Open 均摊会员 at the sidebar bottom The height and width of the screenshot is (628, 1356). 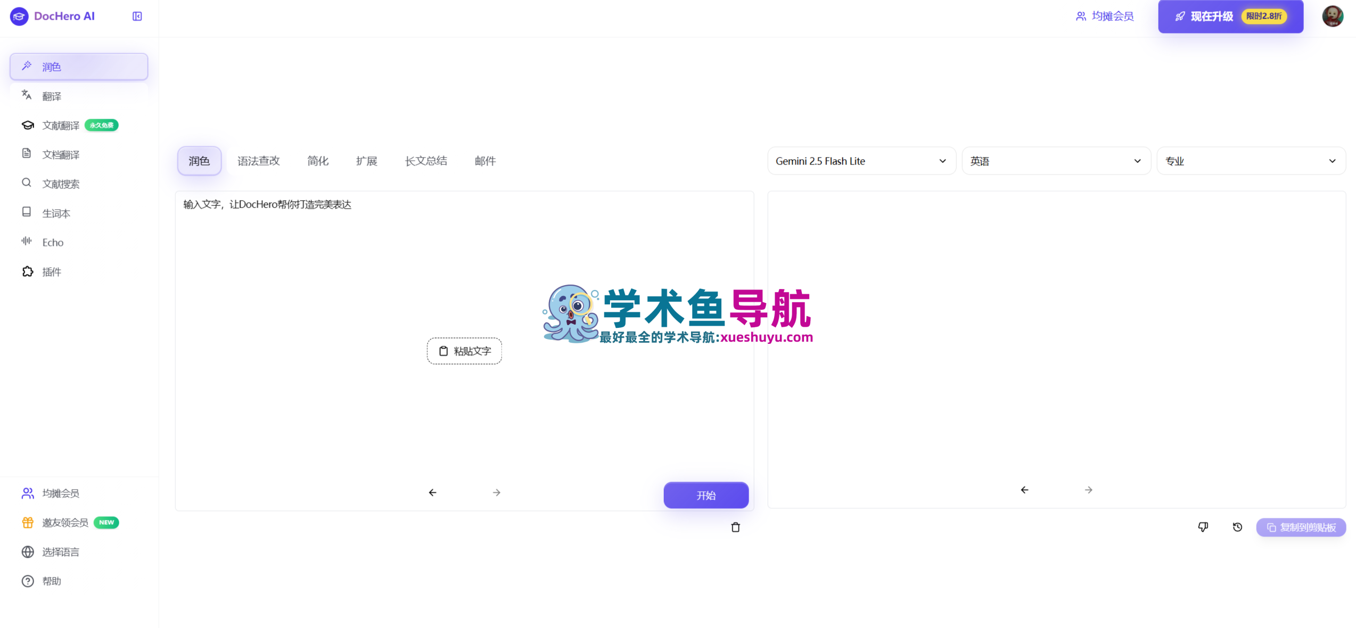[79, 493]
